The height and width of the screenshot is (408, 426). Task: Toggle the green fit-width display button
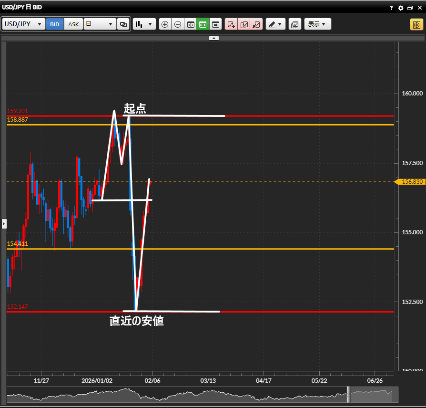click(x=203, y=24)
